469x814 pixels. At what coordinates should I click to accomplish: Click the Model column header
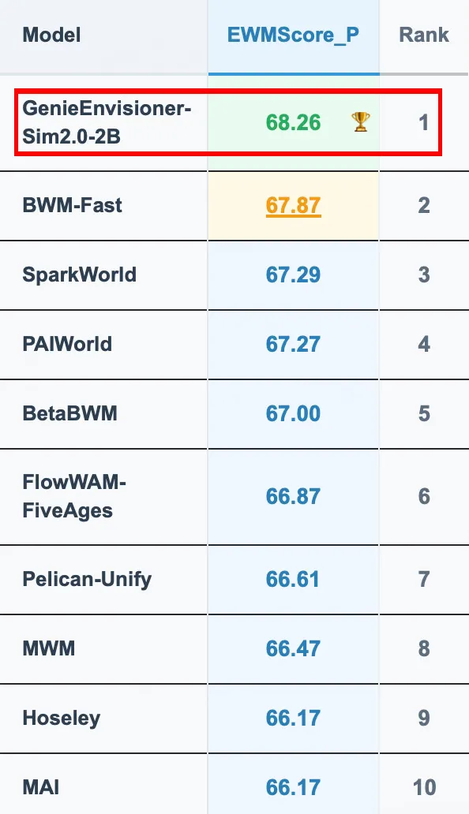click(x=51, y=35)
